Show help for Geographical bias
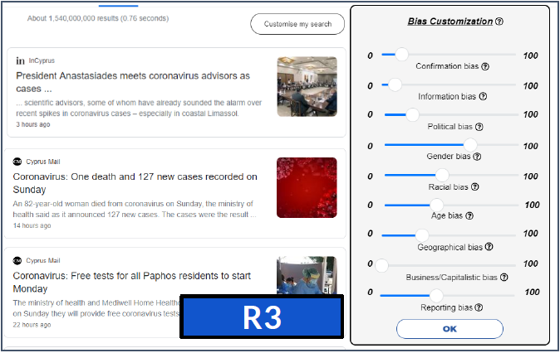 pos(489,246)
